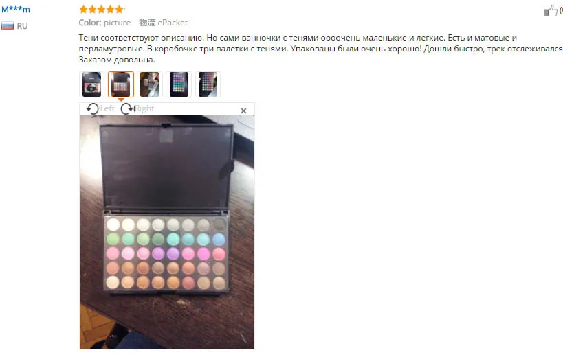
Task: Rotate the photo left using the counterclockwise arrow
Action: pyautogui.click(x=93, y=108)
